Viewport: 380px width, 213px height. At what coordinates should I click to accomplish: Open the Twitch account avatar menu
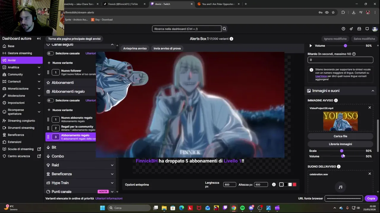375,29
